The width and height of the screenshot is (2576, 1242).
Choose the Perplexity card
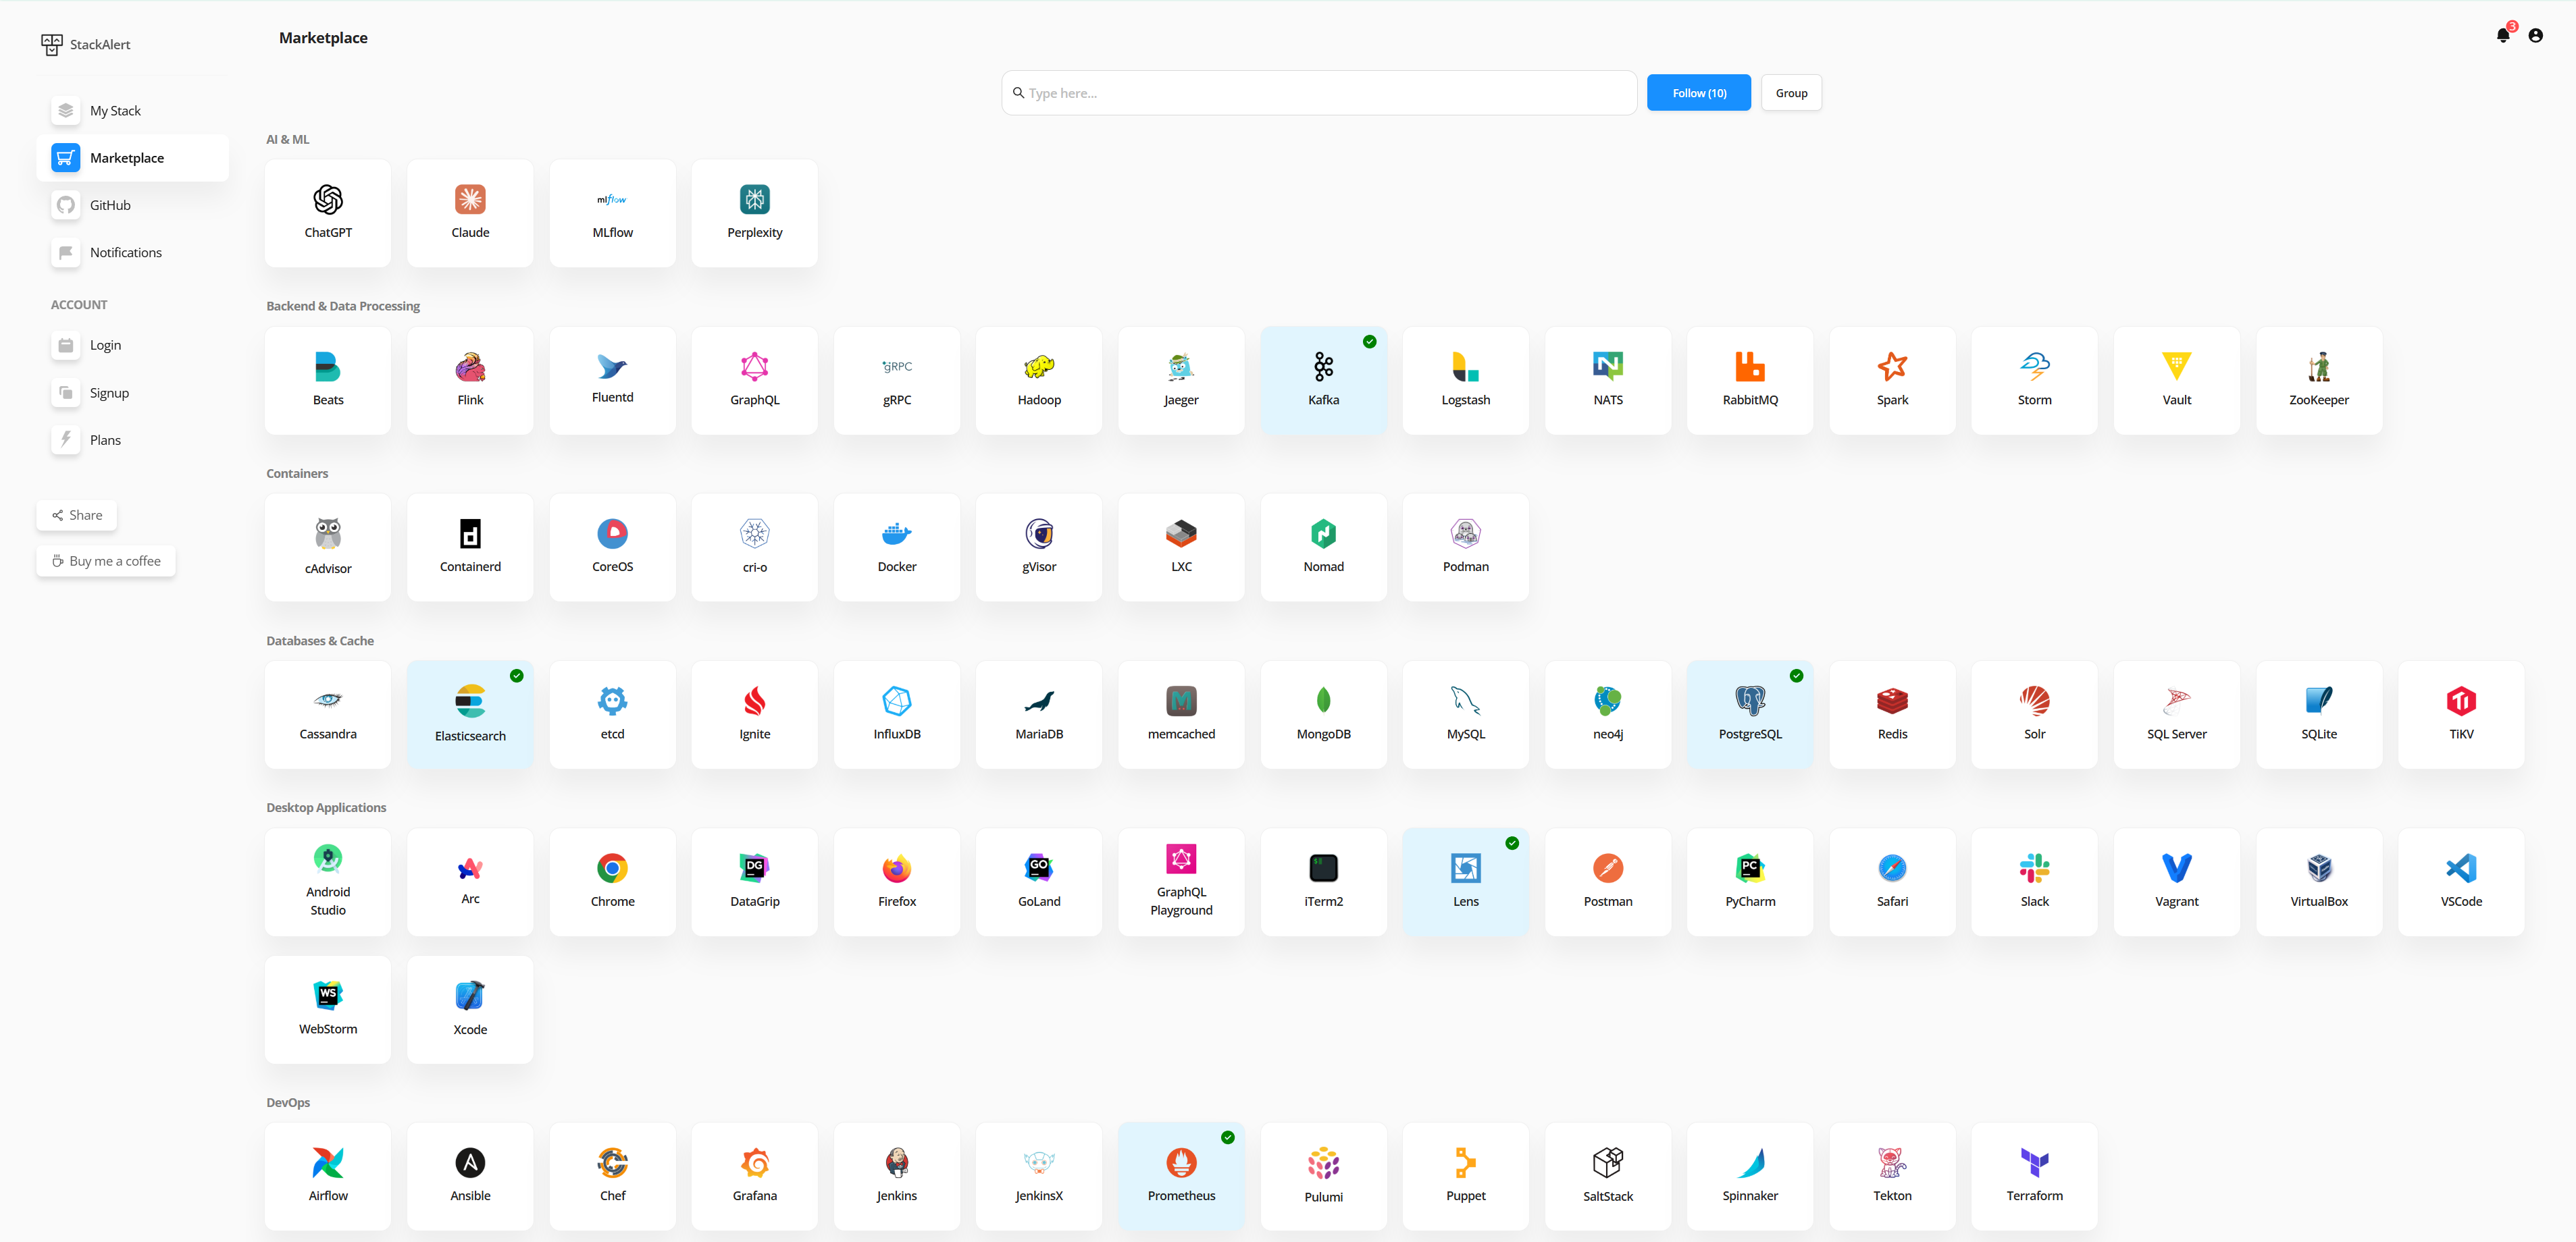point(754,213)
